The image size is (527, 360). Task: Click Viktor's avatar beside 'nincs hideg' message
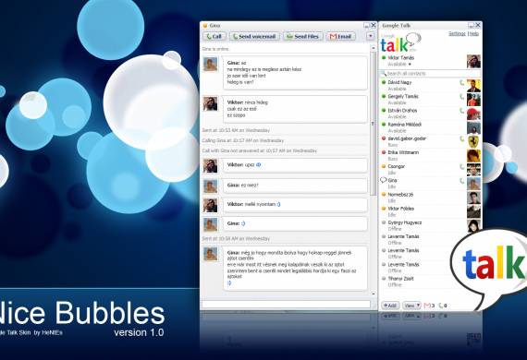coord(211,104)
